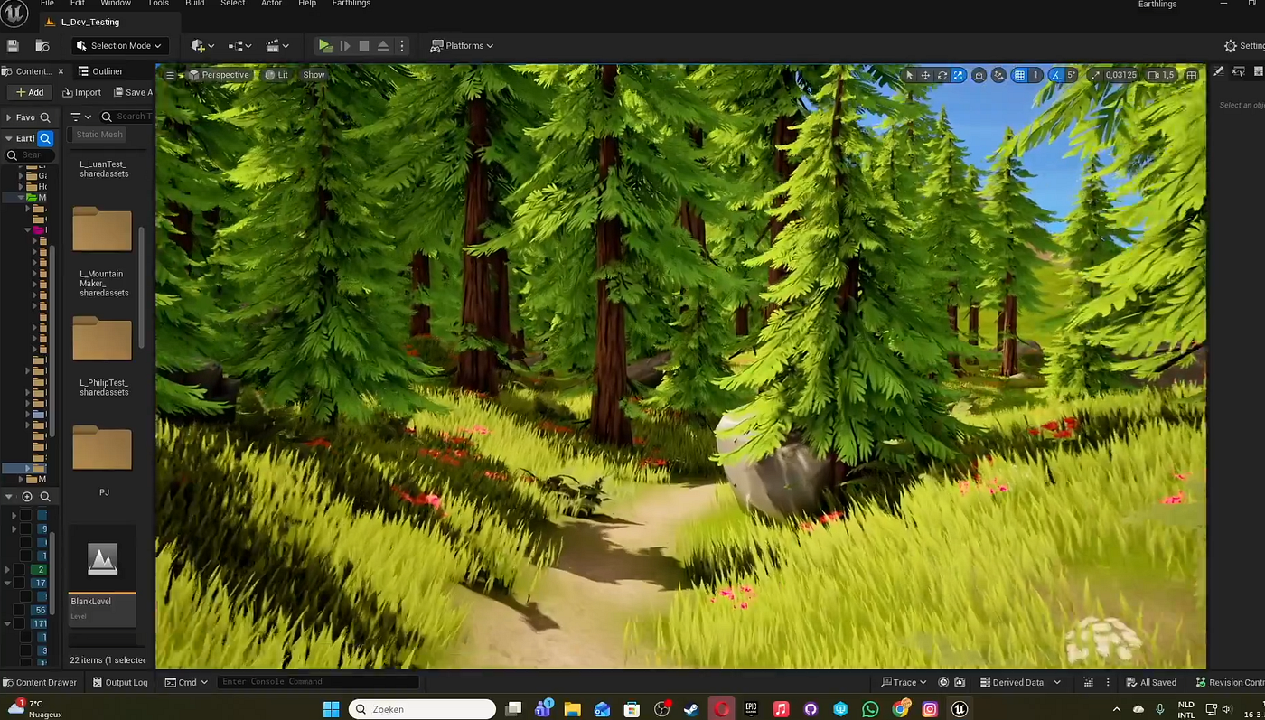Close the Content Browser tab
Screen dimensions: 1265x720
pos(61,71)
